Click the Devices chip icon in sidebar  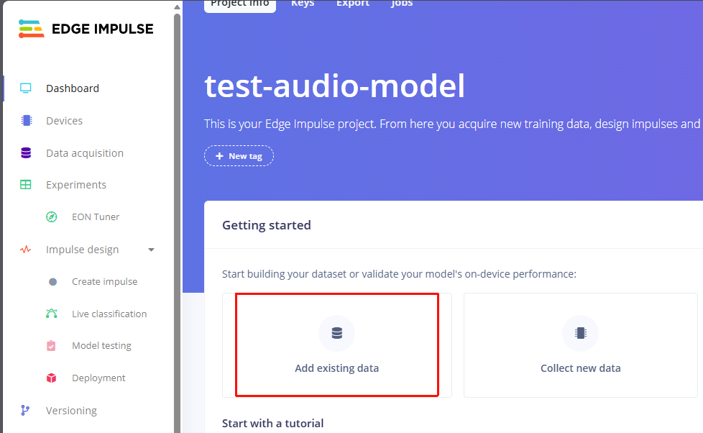pos(26,121)
